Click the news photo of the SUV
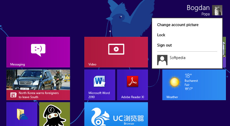 pyautogui.click(x=38, y=79)
